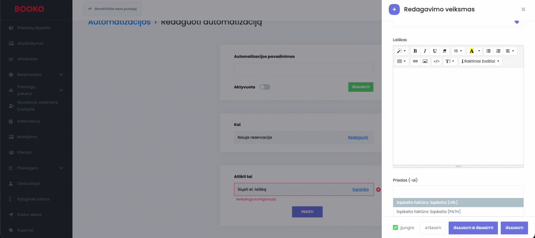Apply italic formatting to the text
535x238 pixels.
(425, 51)
